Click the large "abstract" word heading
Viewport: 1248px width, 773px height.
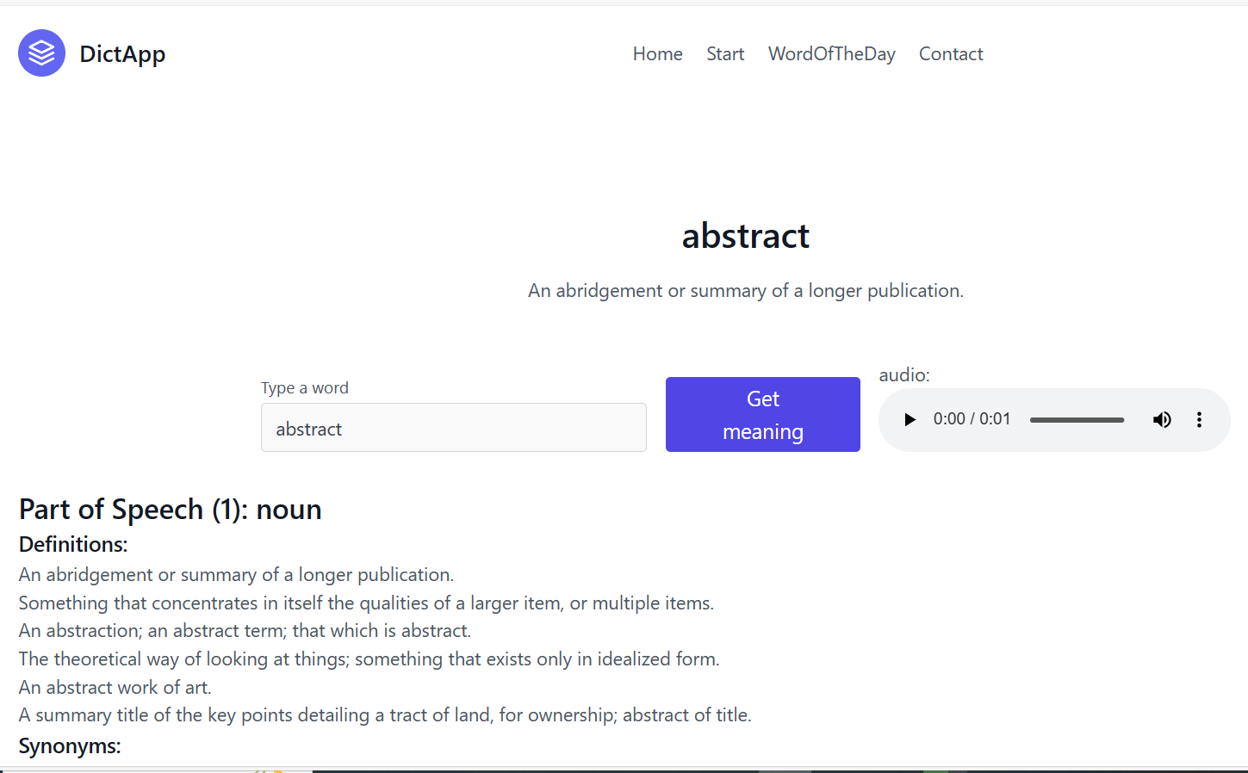tap(745, 236)
